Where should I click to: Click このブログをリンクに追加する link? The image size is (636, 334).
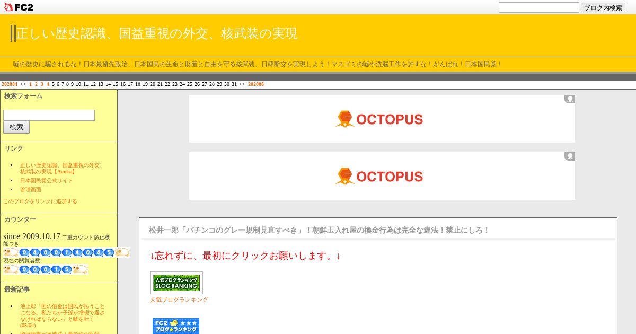[x=40, y=201]
